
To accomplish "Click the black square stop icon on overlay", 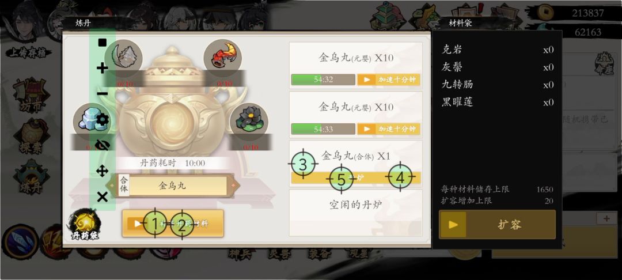I will point(103,43).
